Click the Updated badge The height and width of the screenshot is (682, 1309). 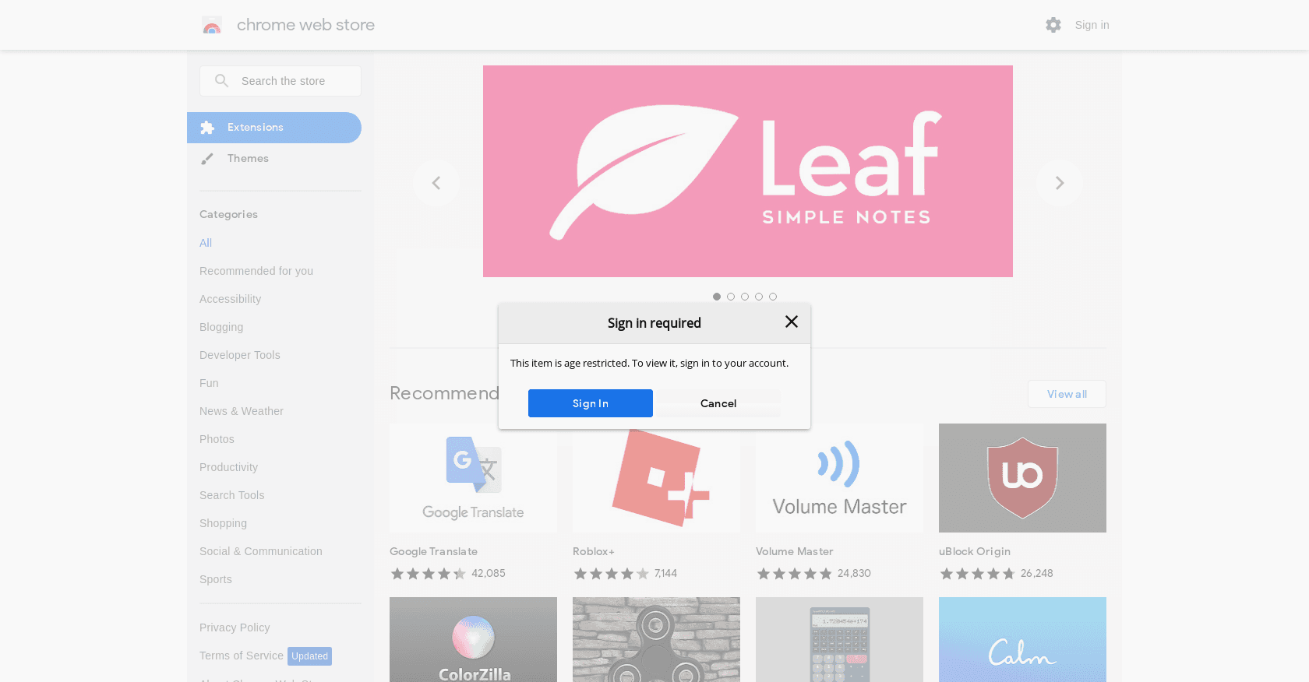(309, 656)
